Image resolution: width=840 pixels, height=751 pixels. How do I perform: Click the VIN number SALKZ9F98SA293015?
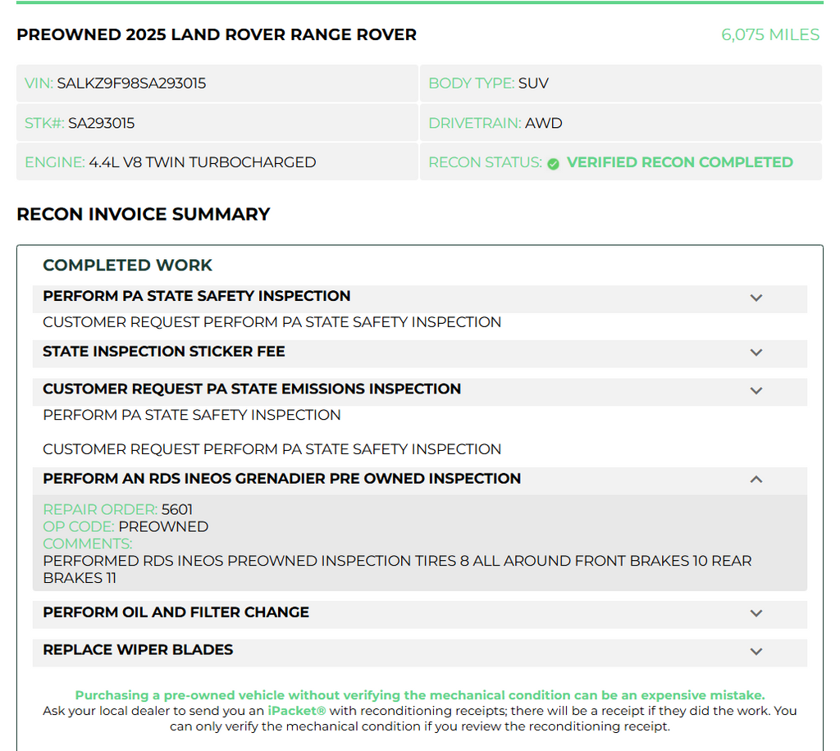click(131, 84)
